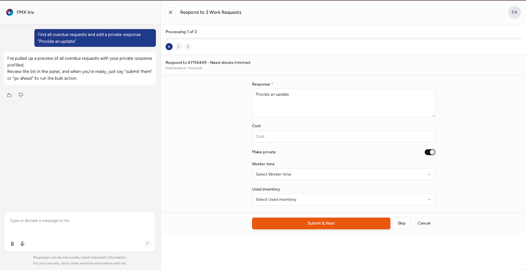526x270 pixels.
Task: Click the FMX Iris logo icon
Action: (10, 12)
